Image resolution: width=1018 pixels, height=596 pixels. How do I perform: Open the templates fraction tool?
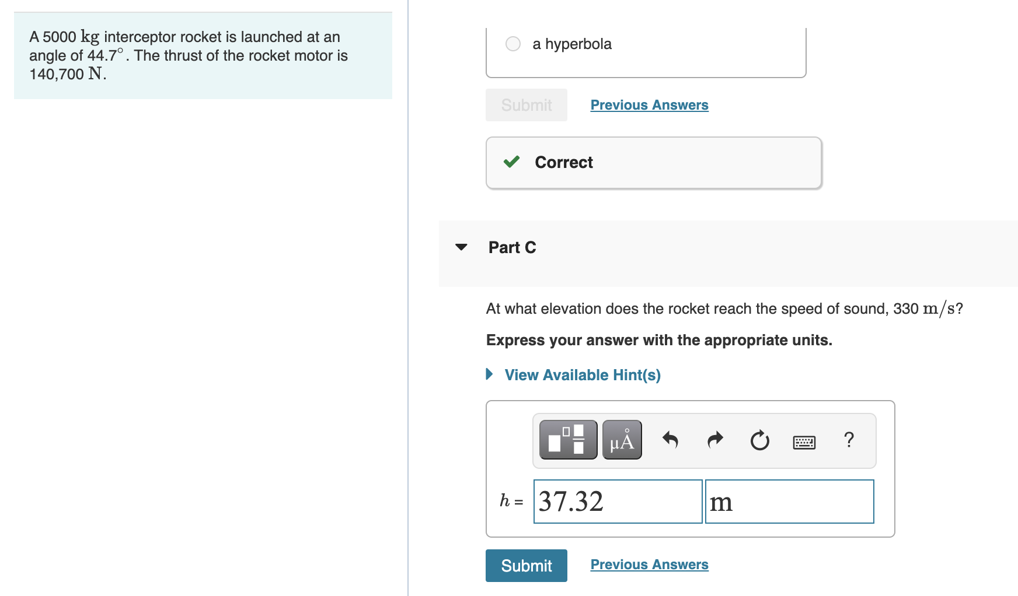(x=568, y=440)
